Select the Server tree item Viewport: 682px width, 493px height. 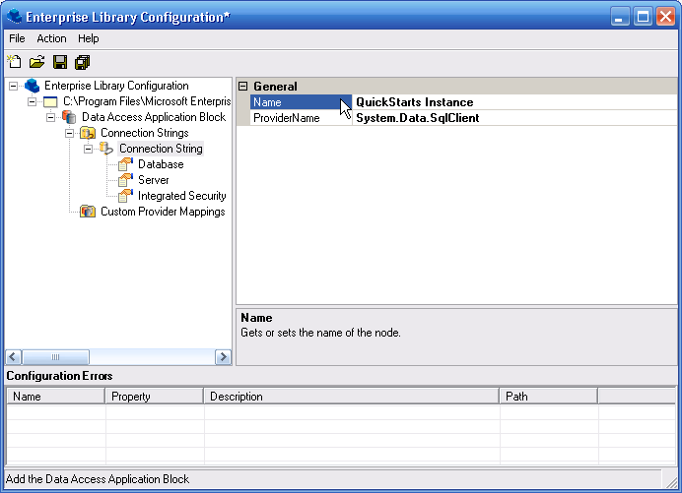click(x=153, y=180)
